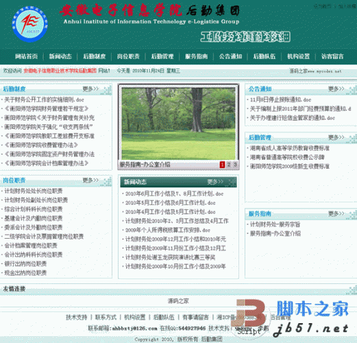The width and height of the screenshot is (357, 343).
Task: Select 服务指南 in the navigation bar
Action: 197,56
